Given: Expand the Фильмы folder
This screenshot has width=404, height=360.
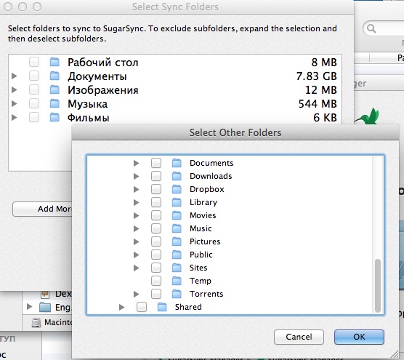Looking at the screenshot, I should pos(15,117).
